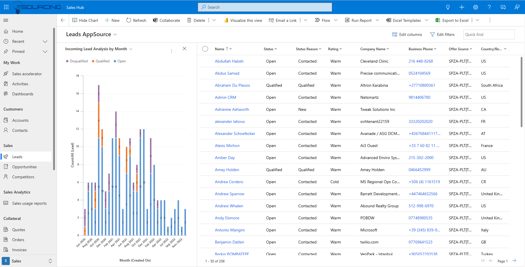This screenshot has width=525, height=267.
Task: Click the grid vertical scrollbar
Action: [522, 92]
